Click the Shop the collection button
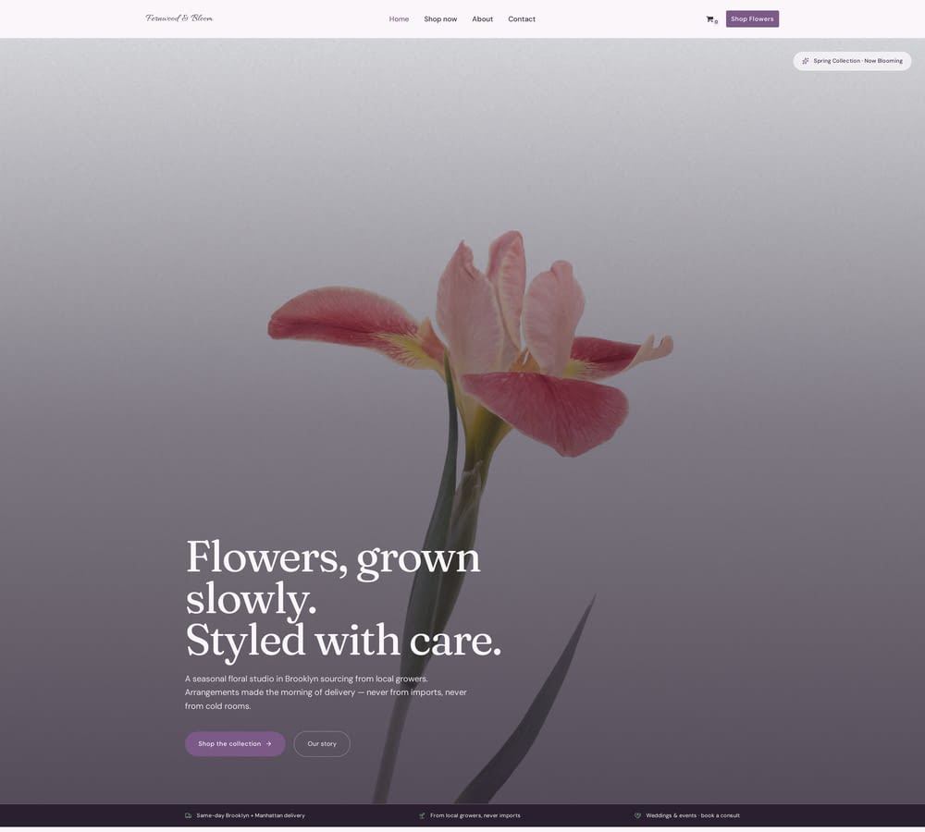The width and height of the screenshot is (925, 832). click(235, 743)
